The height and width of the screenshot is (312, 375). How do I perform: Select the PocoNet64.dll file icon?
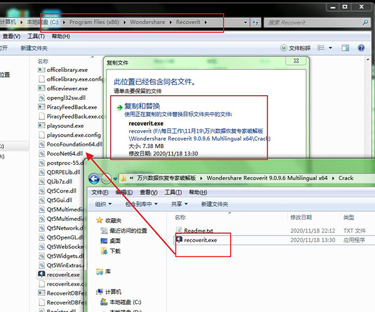pos(42,153)
